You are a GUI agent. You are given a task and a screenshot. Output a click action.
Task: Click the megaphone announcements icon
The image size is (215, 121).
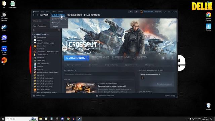click(x=130, y=12)
